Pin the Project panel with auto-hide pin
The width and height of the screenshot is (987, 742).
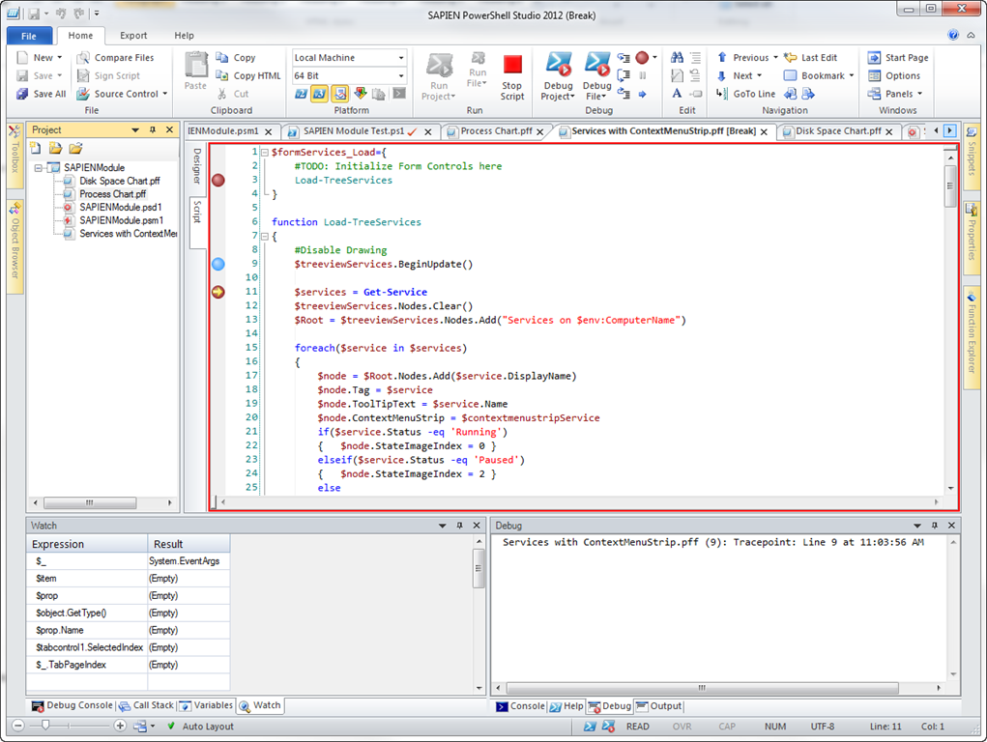click(x=153, y=129)
